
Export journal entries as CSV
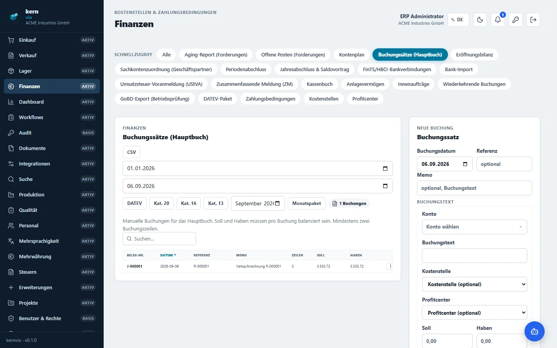pos(132,152)
